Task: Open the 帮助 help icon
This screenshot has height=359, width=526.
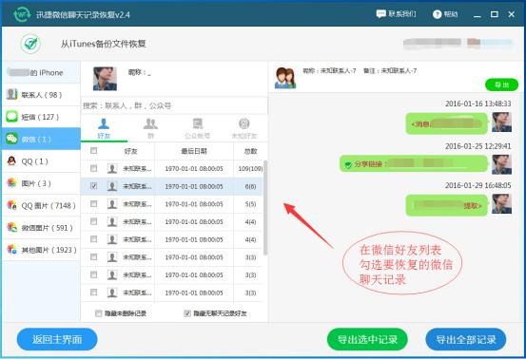Action: (437, 14)
